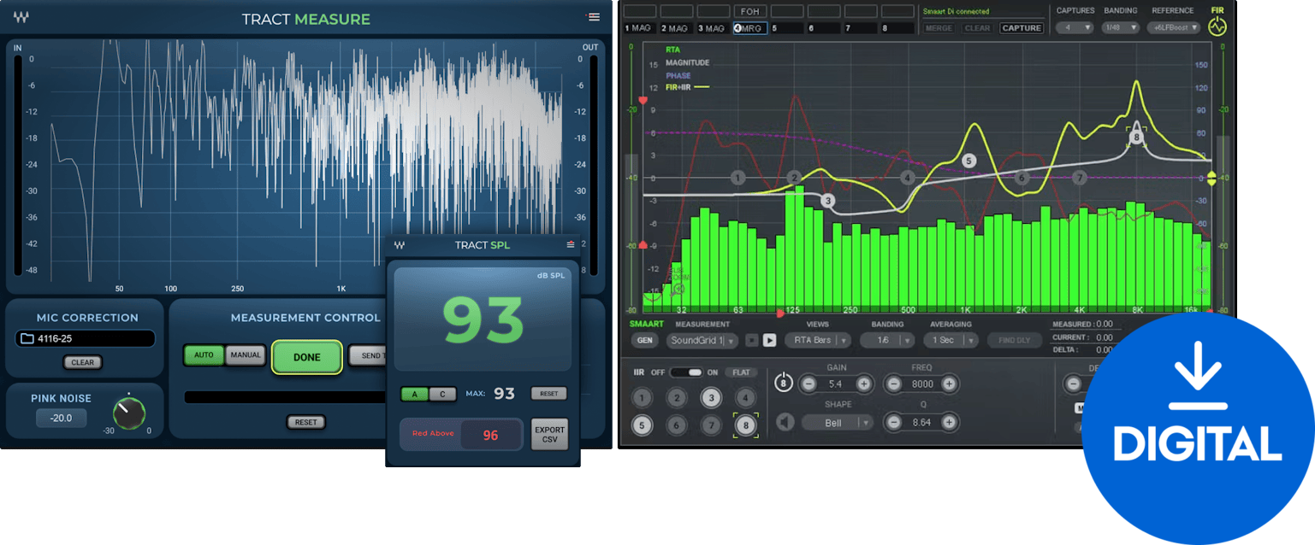Open the Captures dropdown
The height and width of the screenshot is (545, 1315).
(x=1075, y=27)
